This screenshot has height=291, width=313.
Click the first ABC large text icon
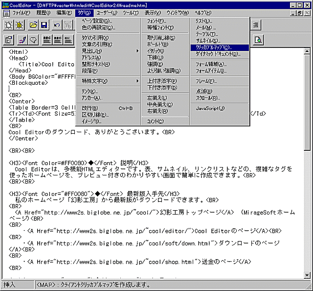click(x=47, y=40)
